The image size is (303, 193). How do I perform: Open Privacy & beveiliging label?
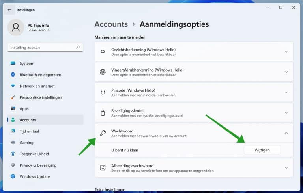click(38, 165)
